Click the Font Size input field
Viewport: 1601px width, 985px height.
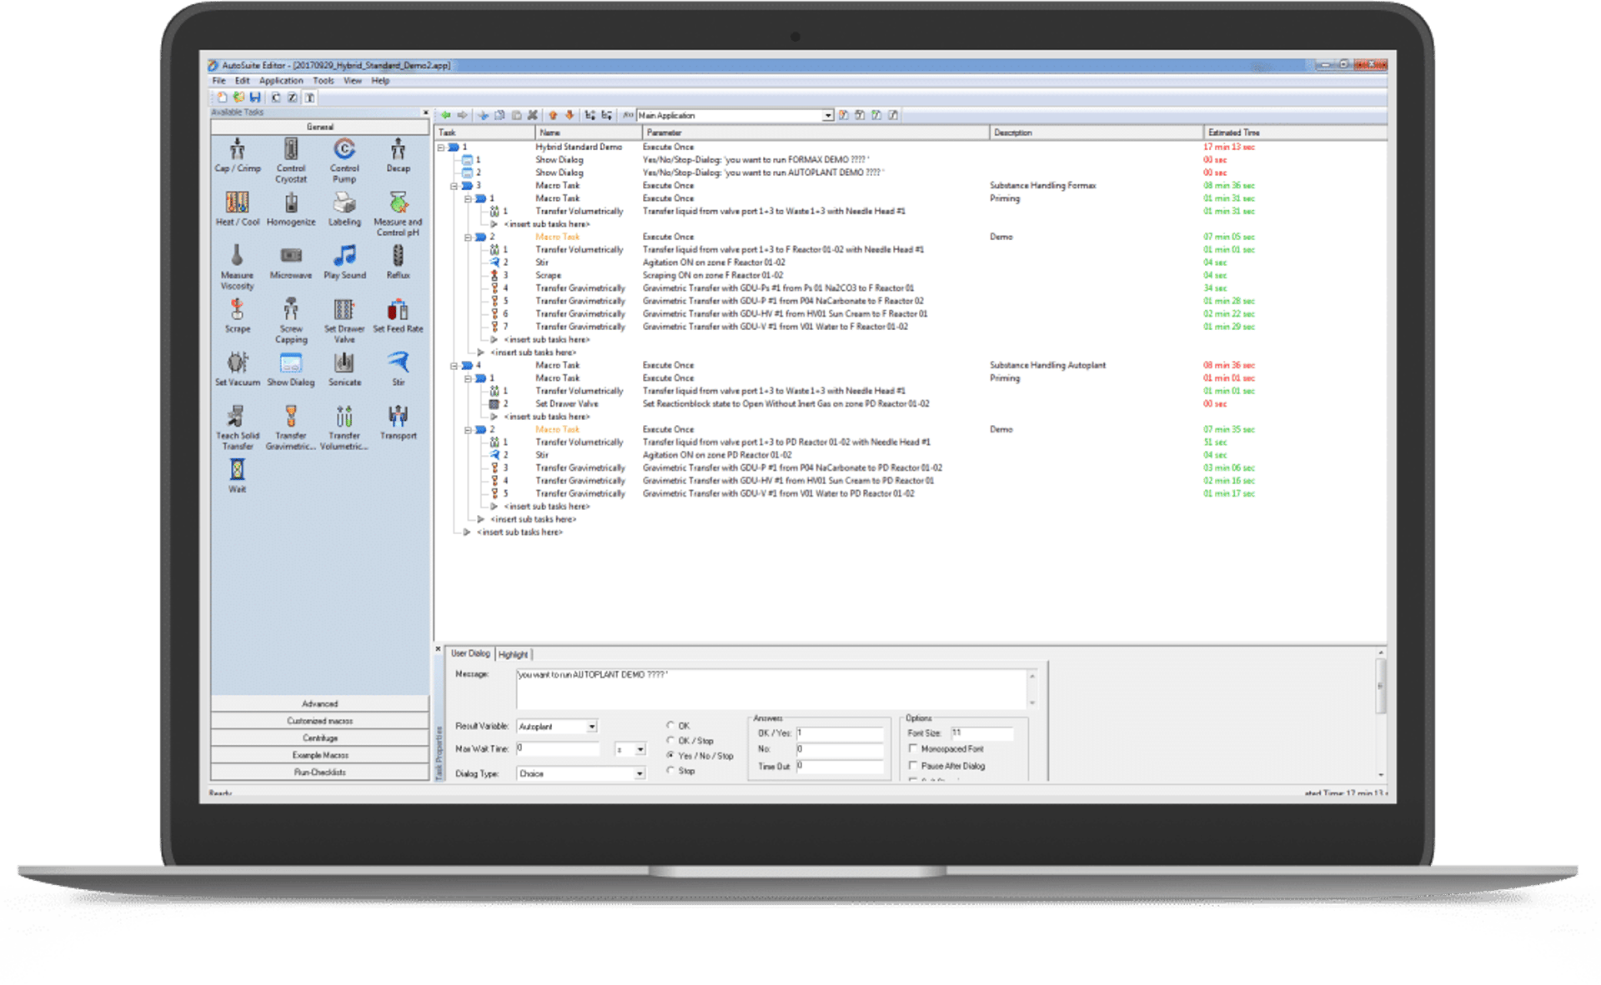982,732
